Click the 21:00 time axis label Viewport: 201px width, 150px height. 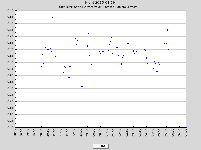(x=55, y=133)
